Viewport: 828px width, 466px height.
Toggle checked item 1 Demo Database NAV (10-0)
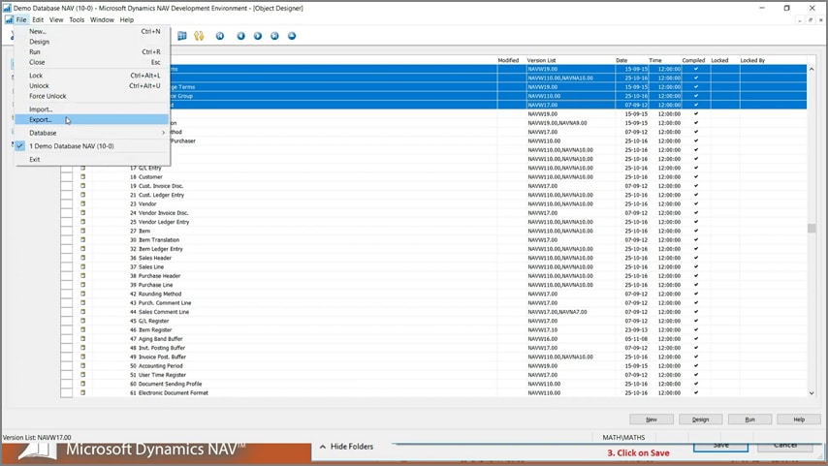tap(91, 145)
